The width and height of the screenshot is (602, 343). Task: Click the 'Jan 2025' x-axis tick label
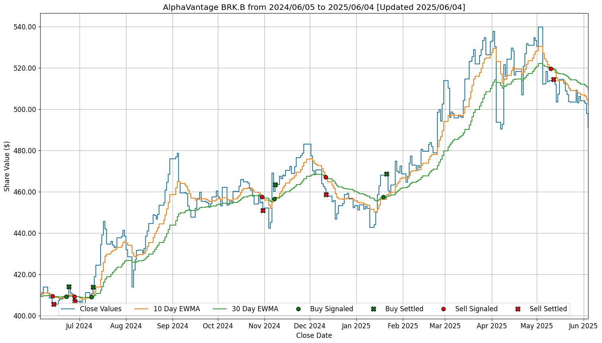356,326
